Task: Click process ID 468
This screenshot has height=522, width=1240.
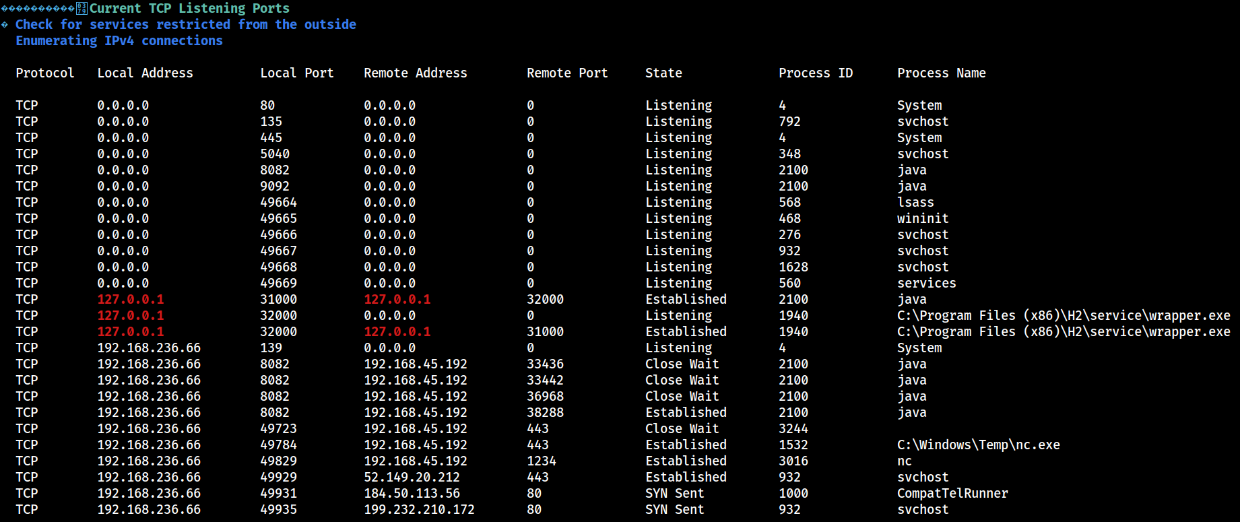Action: coord(790,218)
